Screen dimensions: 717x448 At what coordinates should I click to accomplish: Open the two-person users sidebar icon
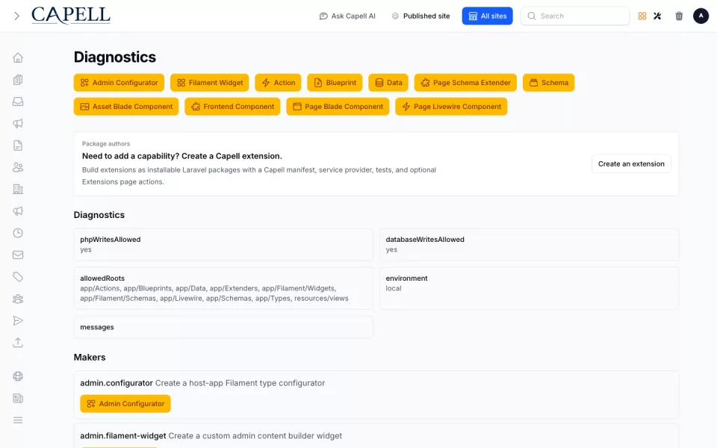click(18, 167)
